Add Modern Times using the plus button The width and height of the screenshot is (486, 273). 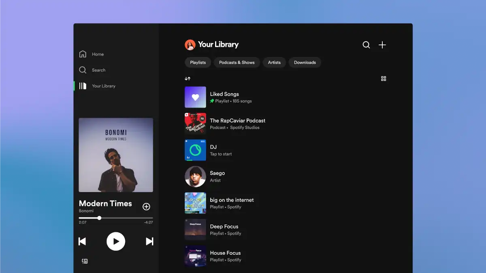(146, 206)
